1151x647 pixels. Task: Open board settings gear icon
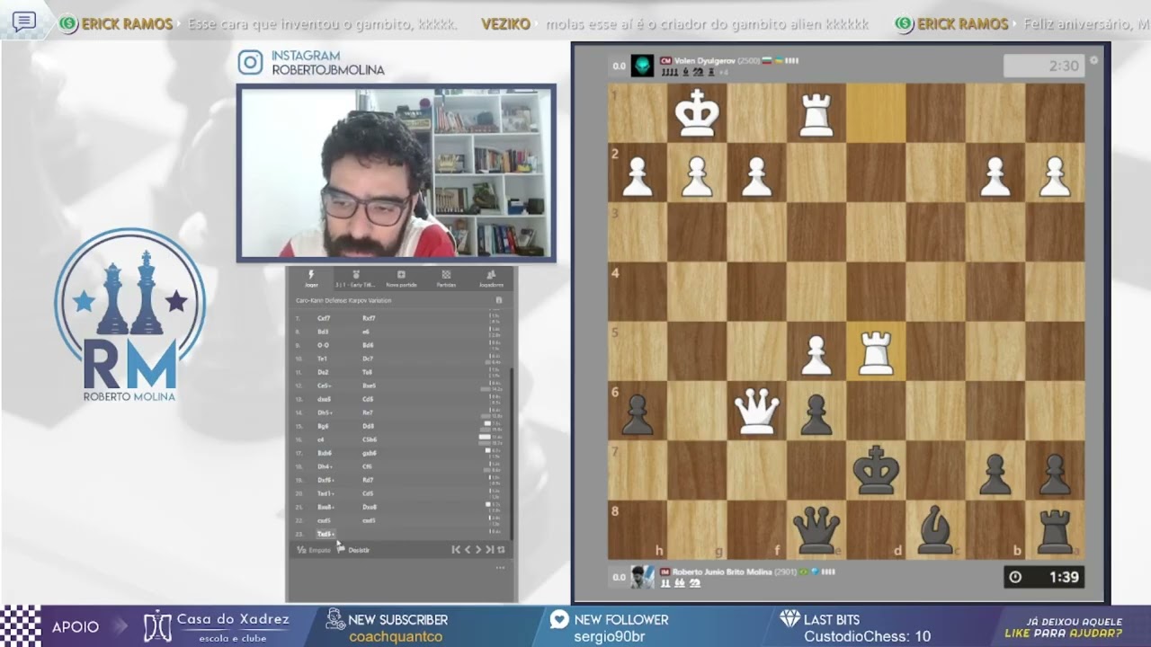[x=1094, y=61]
